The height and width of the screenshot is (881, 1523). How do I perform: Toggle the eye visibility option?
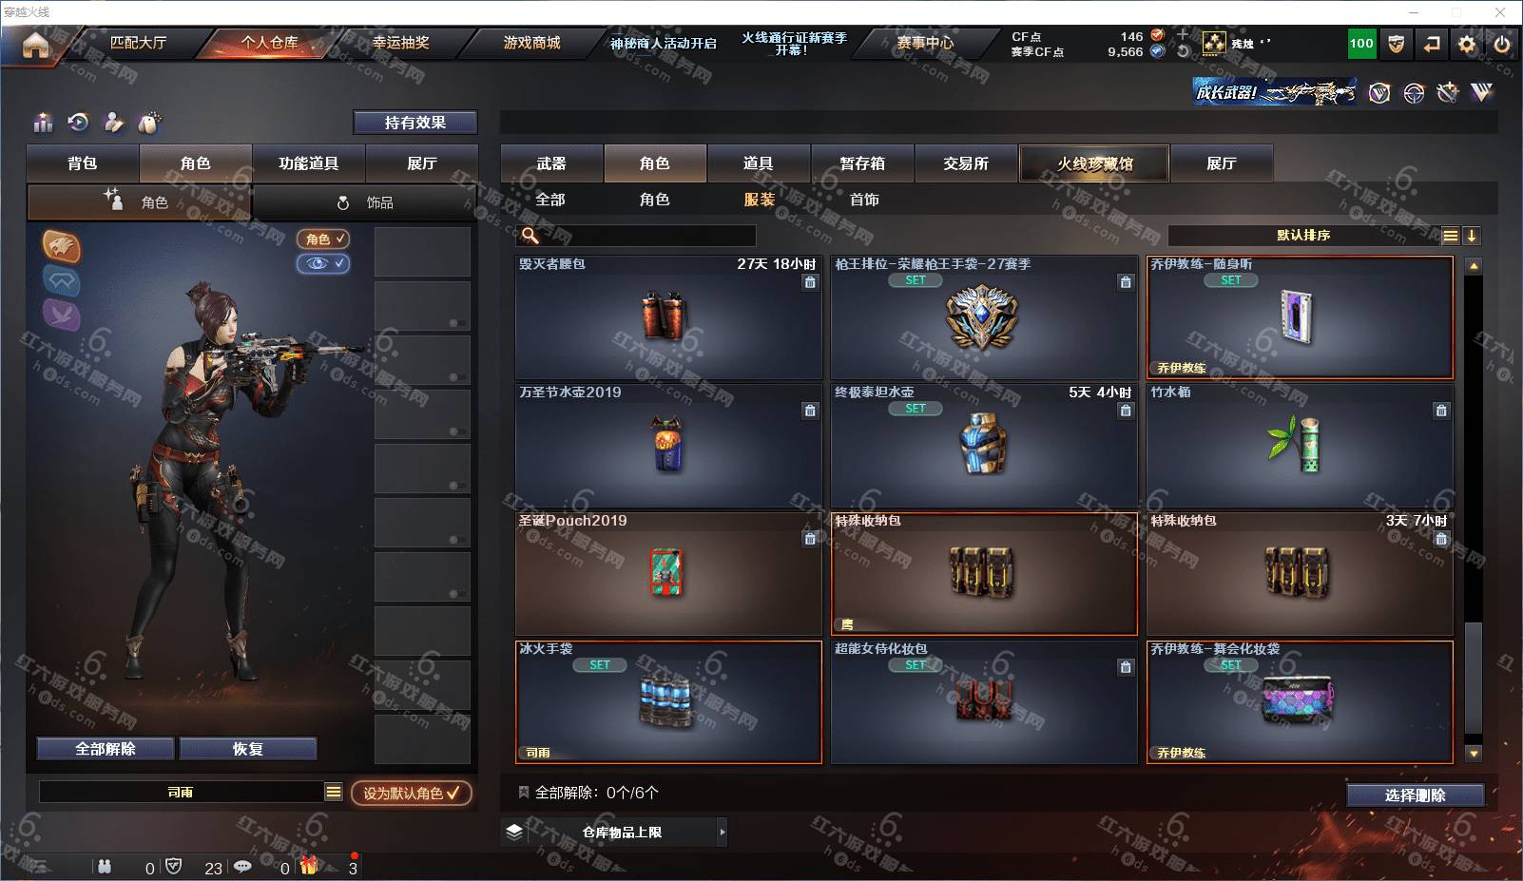[323, 263]
